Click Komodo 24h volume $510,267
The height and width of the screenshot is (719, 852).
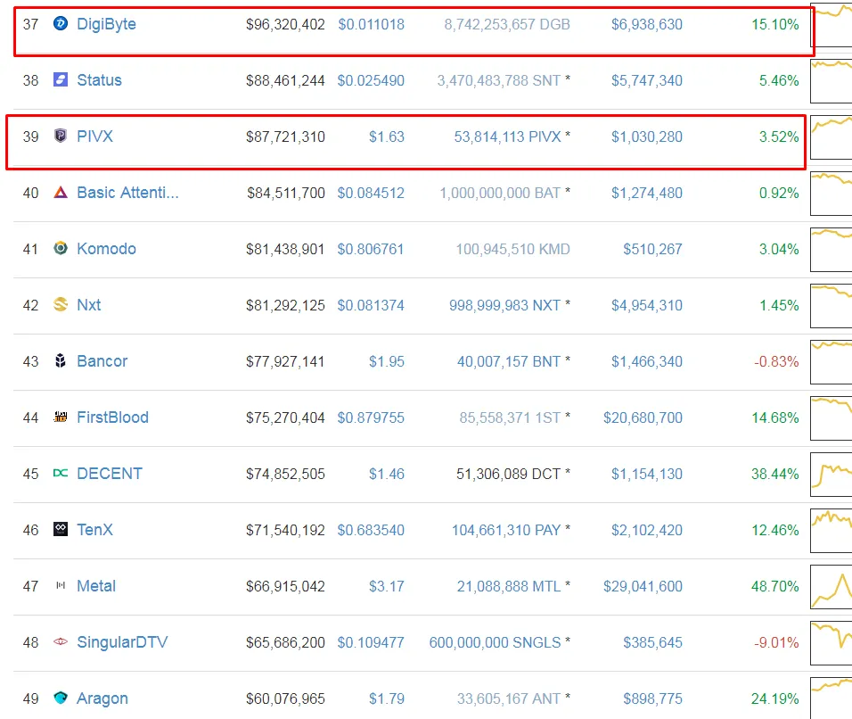pos(652,249)
